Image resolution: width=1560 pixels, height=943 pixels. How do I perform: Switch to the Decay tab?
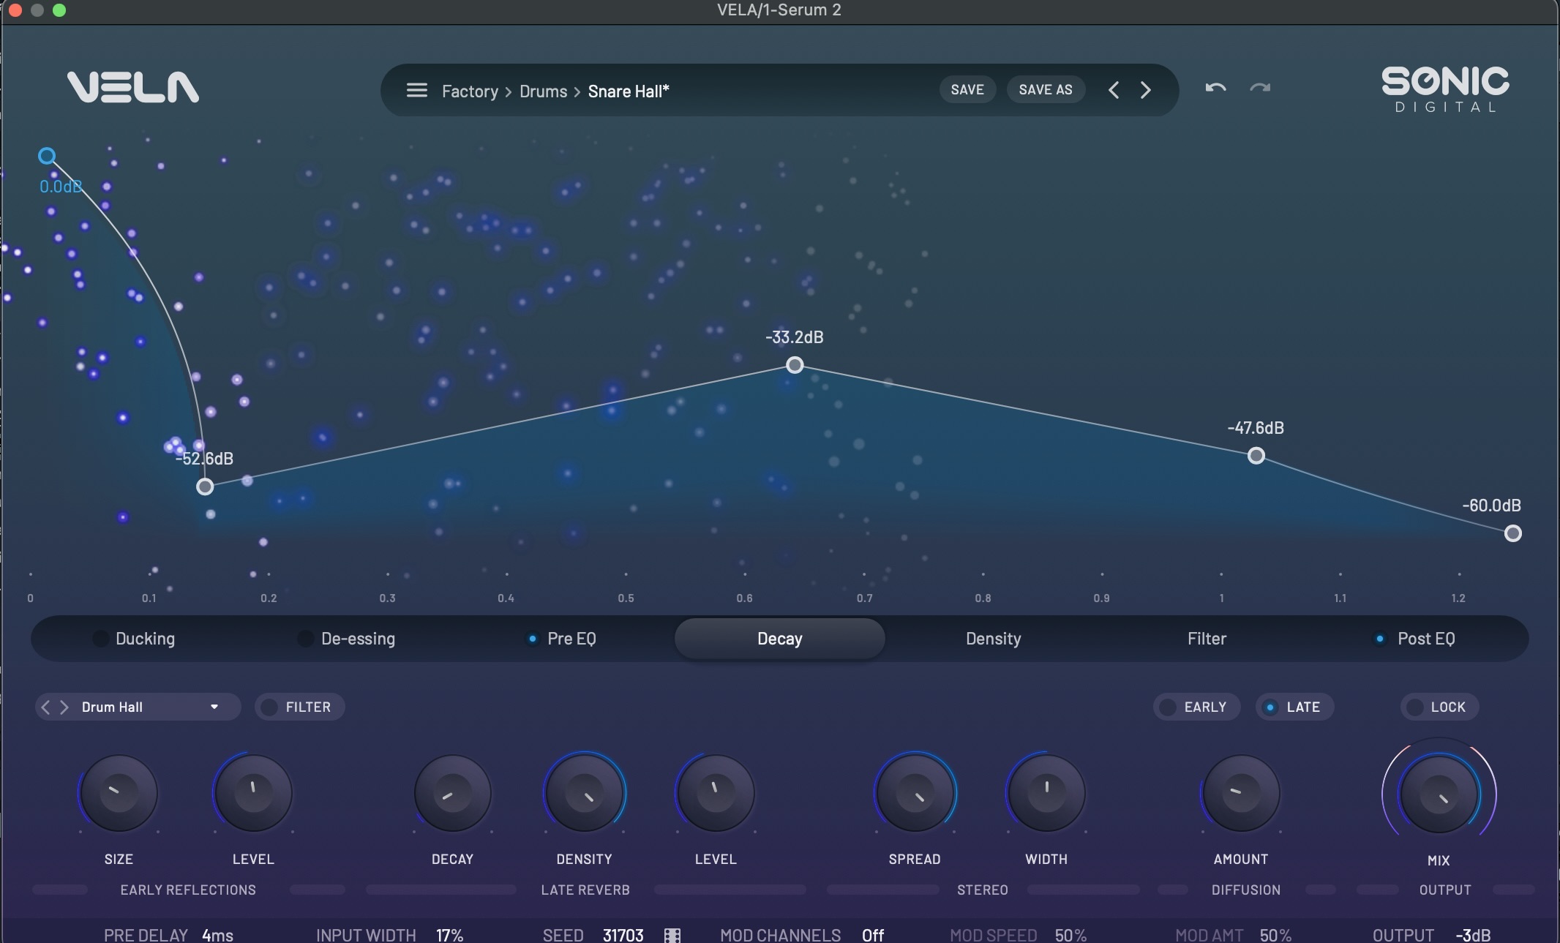pyautogui.click(x=780, y=639)
